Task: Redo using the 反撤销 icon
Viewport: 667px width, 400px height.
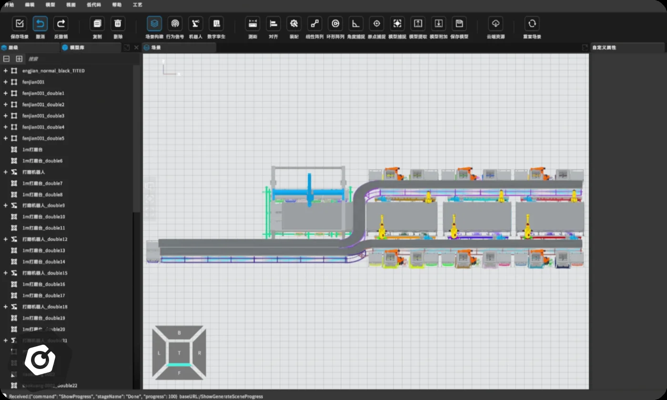Action: tap(61, 24)
